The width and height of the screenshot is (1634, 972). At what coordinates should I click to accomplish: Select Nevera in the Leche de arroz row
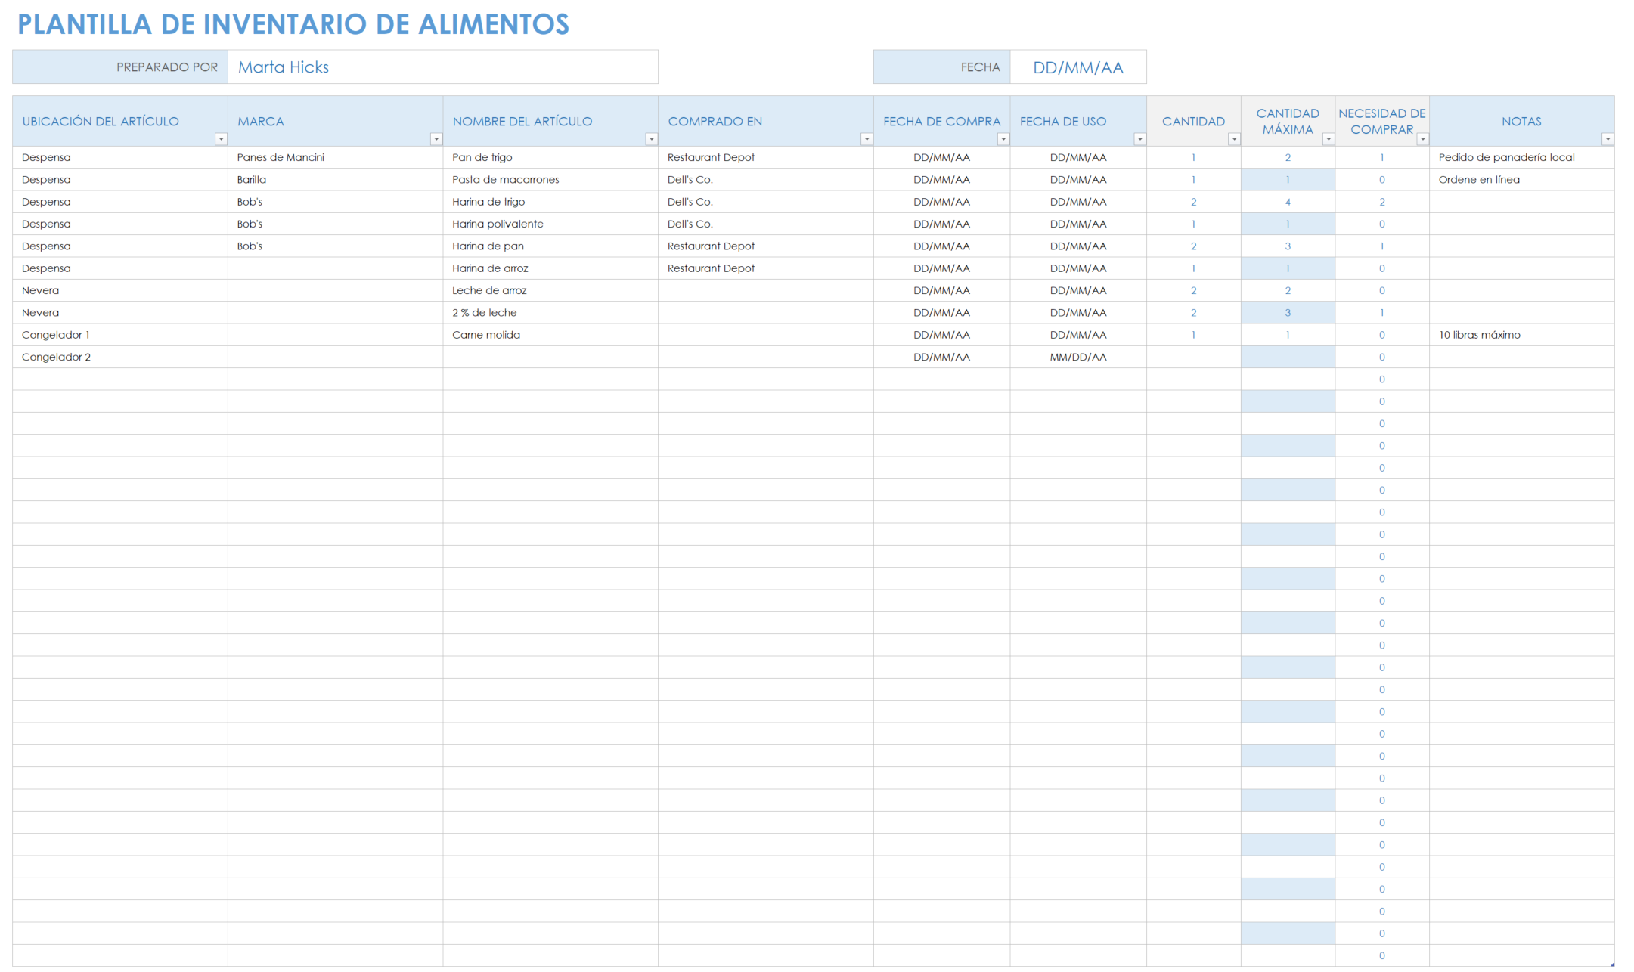[x=120, y=290]
